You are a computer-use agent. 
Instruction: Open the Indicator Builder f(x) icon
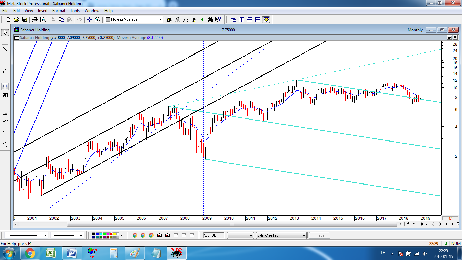click(x=186, y=19)
